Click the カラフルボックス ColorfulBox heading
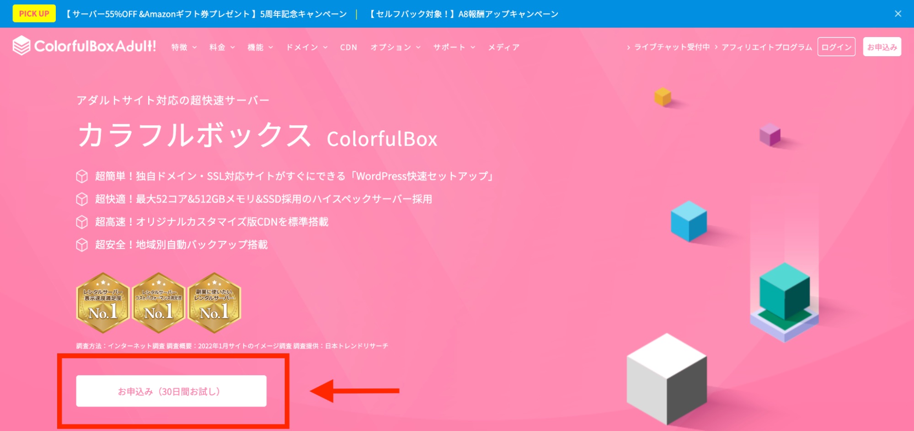 pos(258,136)
